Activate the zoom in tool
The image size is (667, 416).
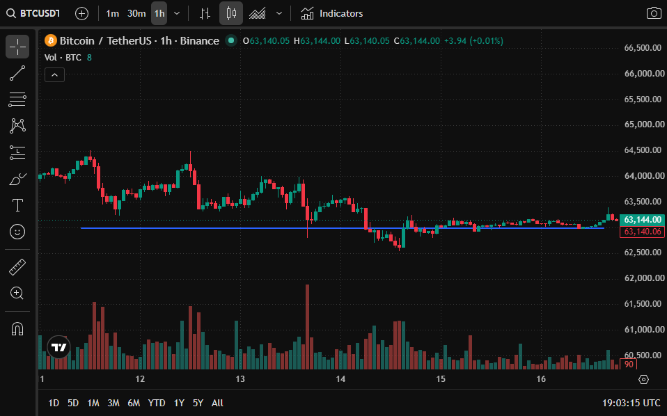click(17, 293)
